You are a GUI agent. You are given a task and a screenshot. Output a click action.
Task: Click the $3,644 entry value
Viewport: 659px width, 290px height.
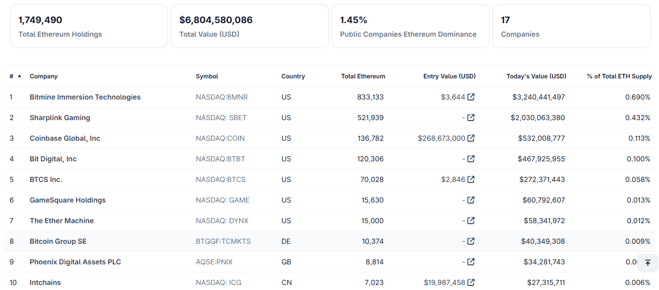pos(453,97)
